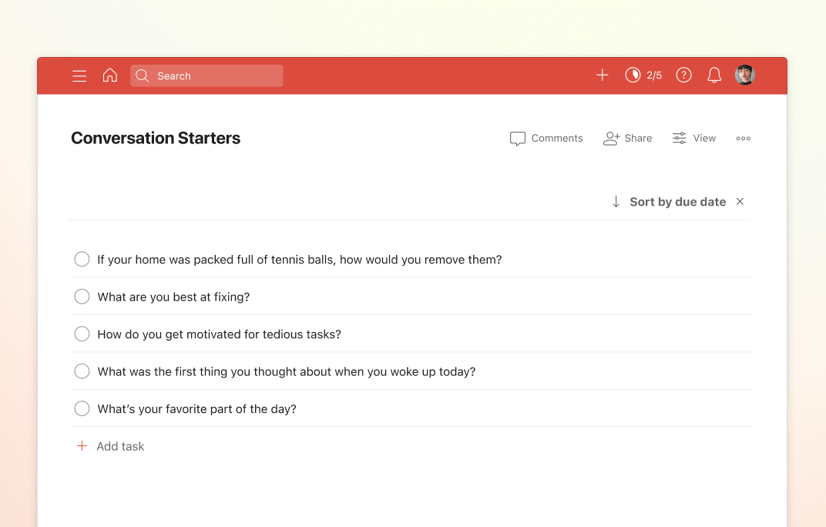Share the Conversation Starters project
Viewport: 826px width, 527px height.
(x=627, y=139)
